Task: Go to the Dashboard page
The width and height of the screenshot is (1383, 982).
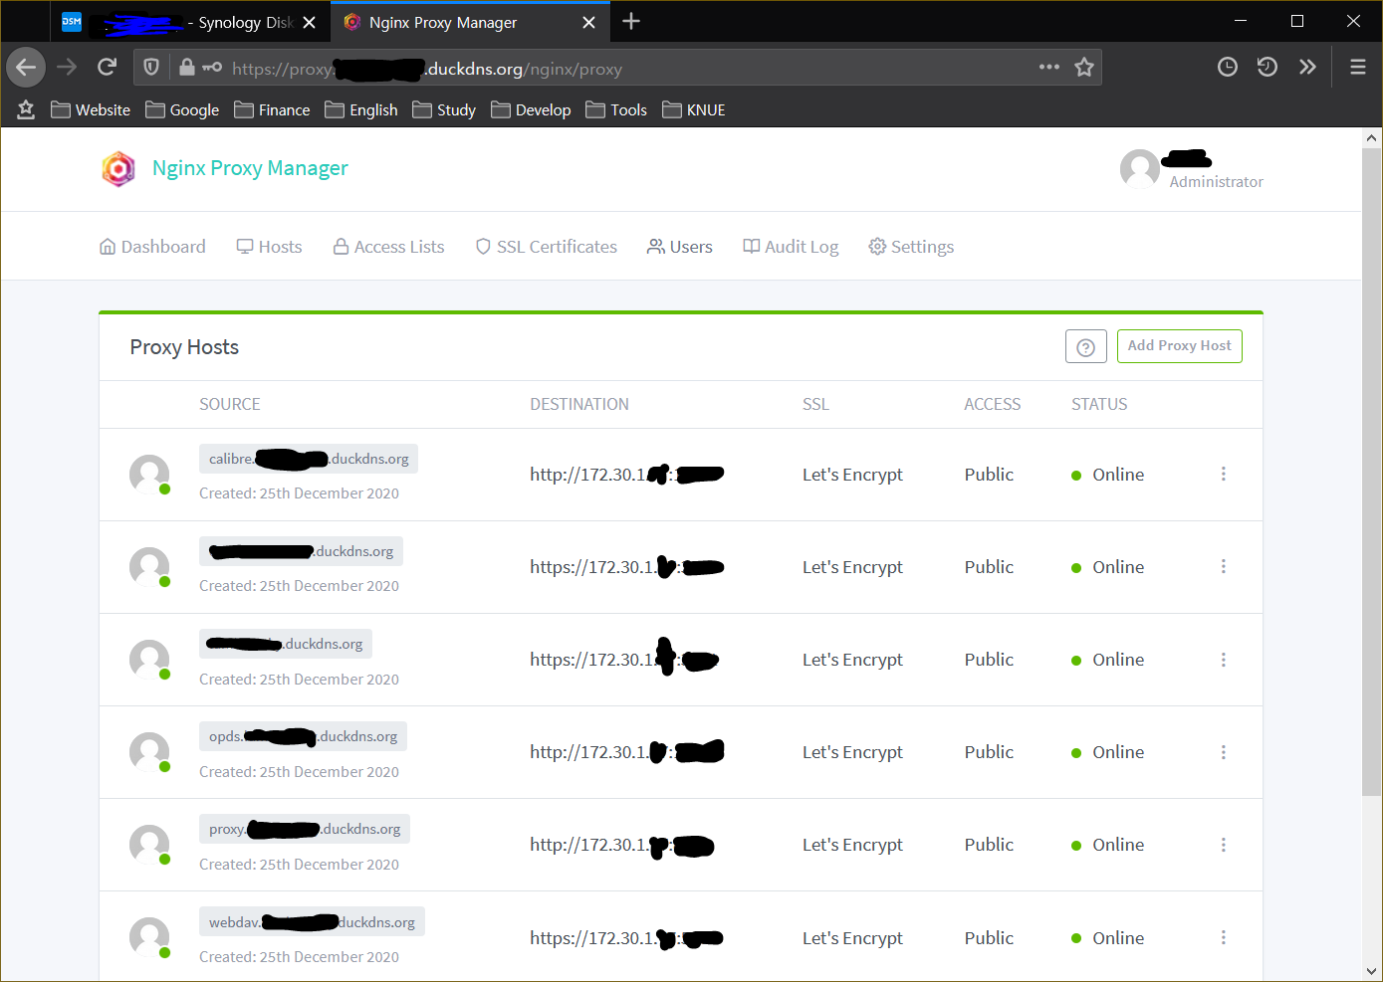Action: (x=152, y=247)
